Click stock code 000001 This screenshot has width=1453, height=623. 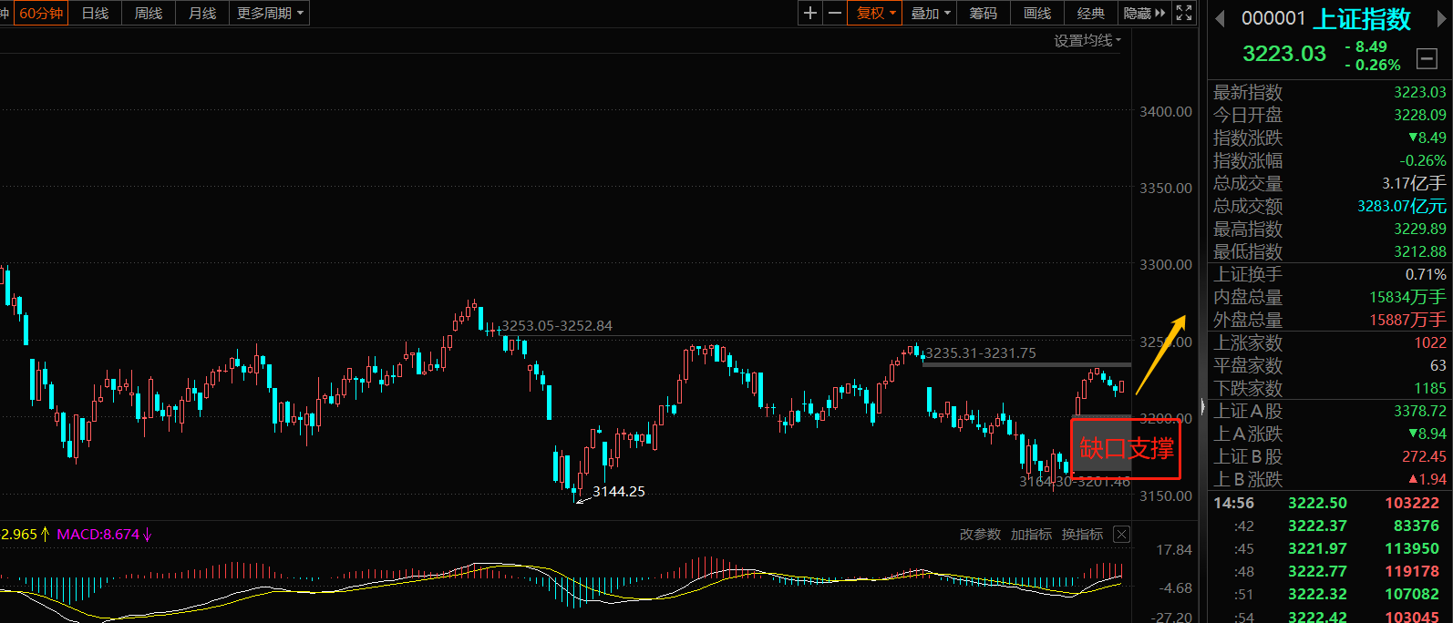pyautogui.click(x=1273, y=19)
